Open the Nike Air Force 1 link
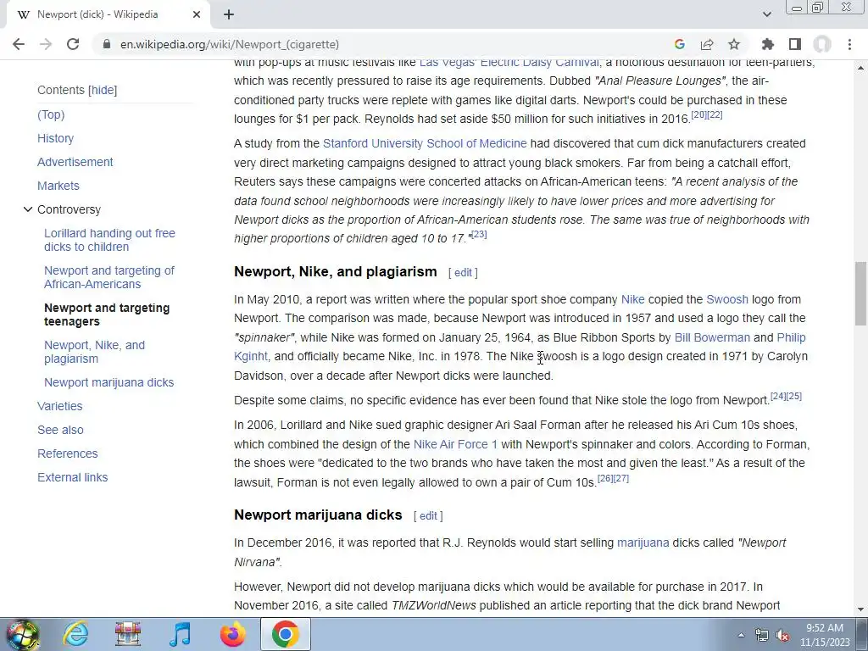This screenshot has height=651, width=868. [x=455, y=444]
